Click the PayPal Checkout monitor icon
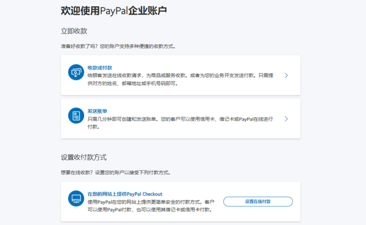The width and height of the screenshot is (366, 225). [76, 198]
